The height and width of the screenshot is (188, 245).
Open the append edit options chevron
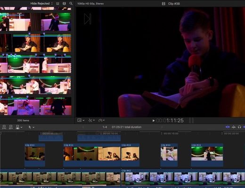tap(22, 127)
